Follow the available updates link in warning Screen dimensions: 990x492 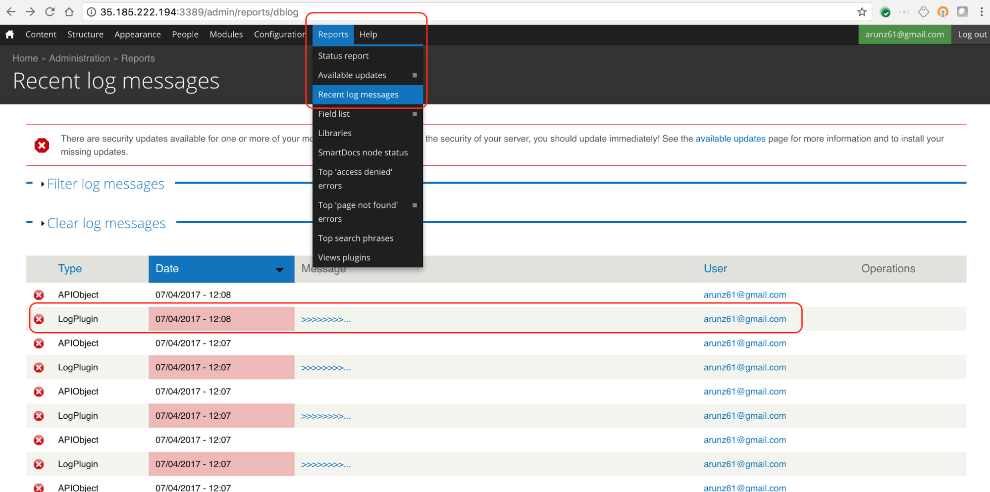[x=730, y=139]
